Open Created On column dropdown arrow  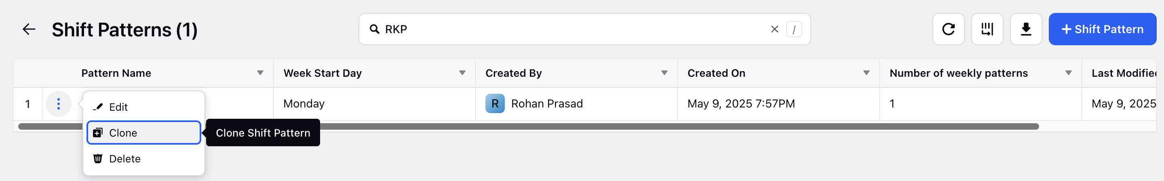(866, 73)
